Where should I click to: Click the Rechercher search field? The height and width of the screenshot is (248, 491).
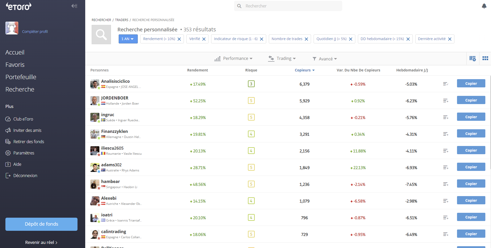(x=288, y=6)
